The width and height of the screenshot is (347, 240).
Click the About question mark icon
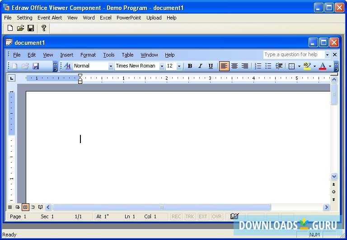tap(43, 28)
